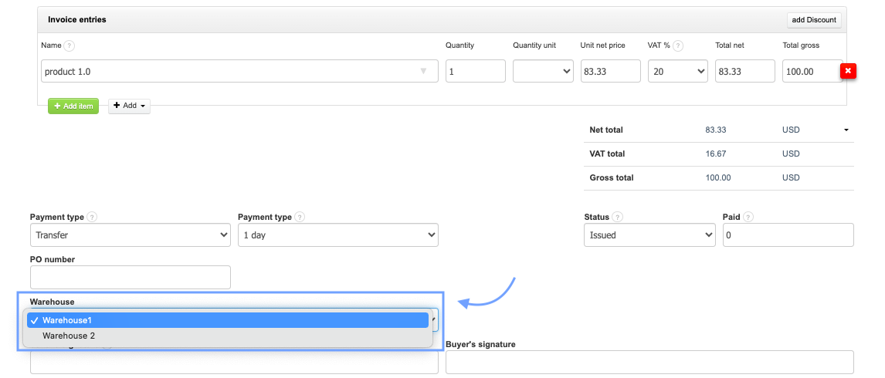The image size is (885, 378).
Task: Open the Transfer payment type dropdown
Action: 130,235
